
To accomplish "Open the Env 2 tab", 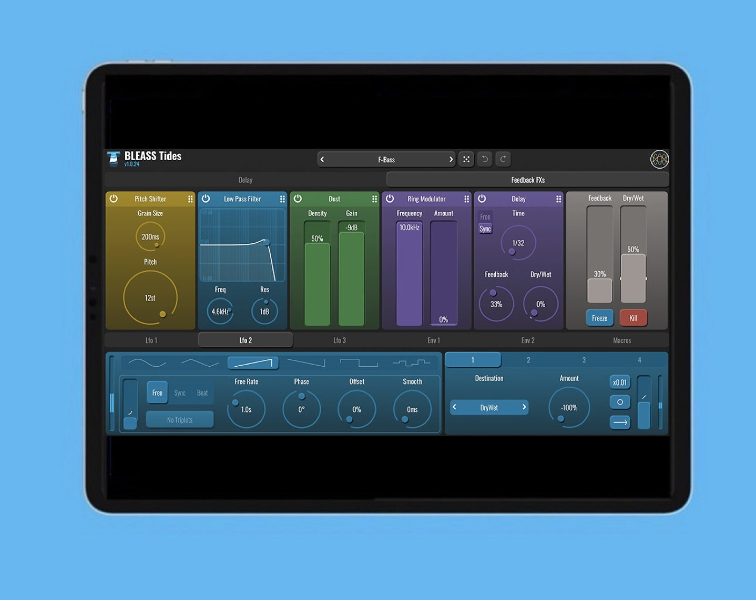I will coord(528,340).
